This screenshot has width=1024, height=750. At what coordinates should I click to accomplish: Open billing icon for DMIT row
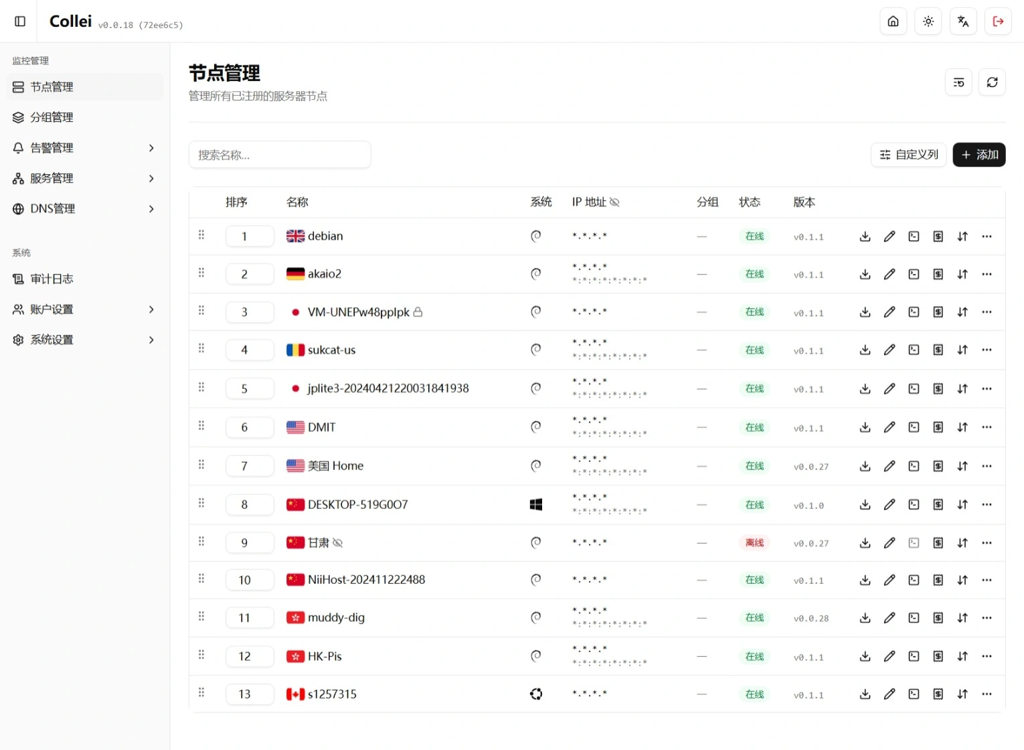pyautogui.click(x=938, y=427)
